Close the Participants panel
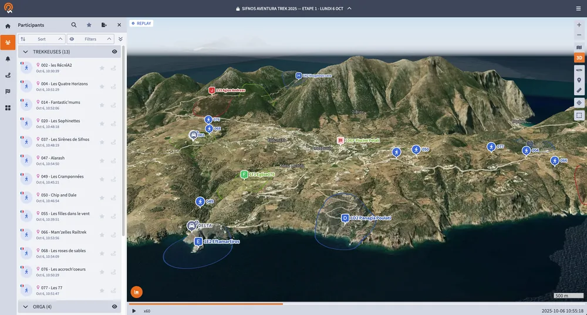Image resolution: width=587 pixels, height=315 pixels. 119,25
